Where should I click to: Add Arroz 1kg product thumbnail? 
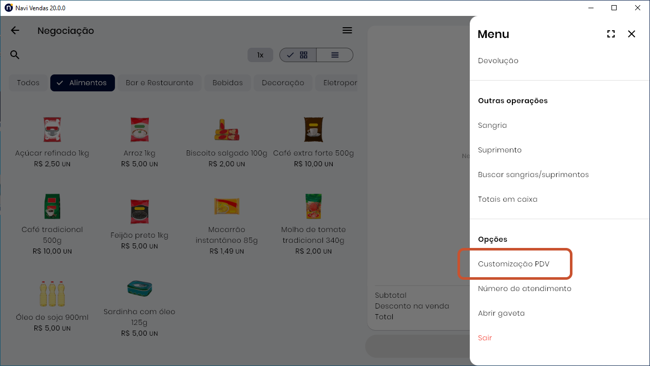[139, 130]
